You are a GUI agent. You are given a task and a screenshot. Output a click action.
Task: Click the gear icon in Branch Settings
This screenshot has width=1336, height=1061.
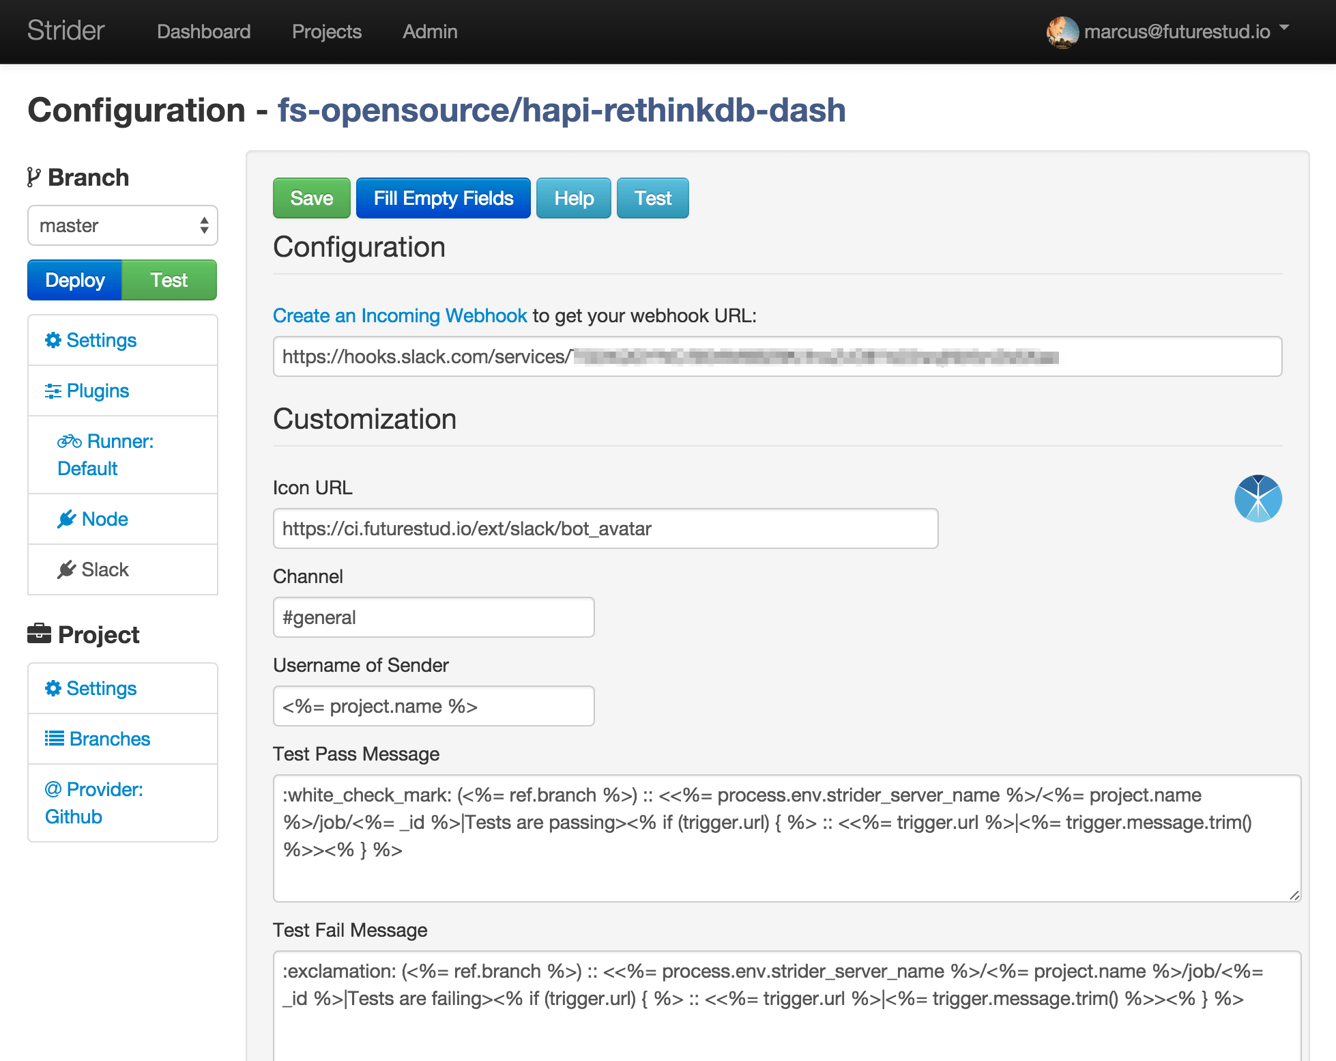pyautogui.click(x=53, y=340)
